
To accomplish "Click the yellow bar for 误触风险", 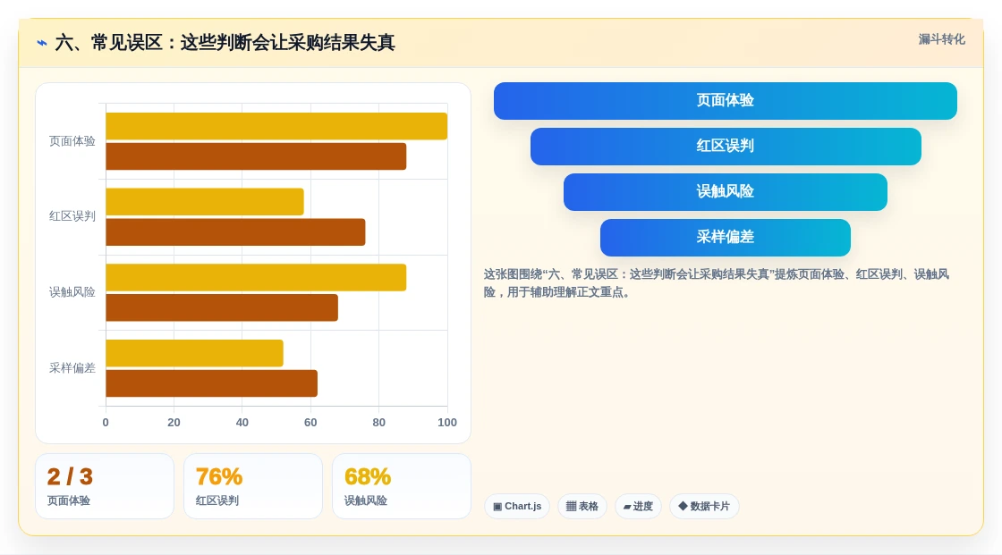I will click(x=256, y=277).
